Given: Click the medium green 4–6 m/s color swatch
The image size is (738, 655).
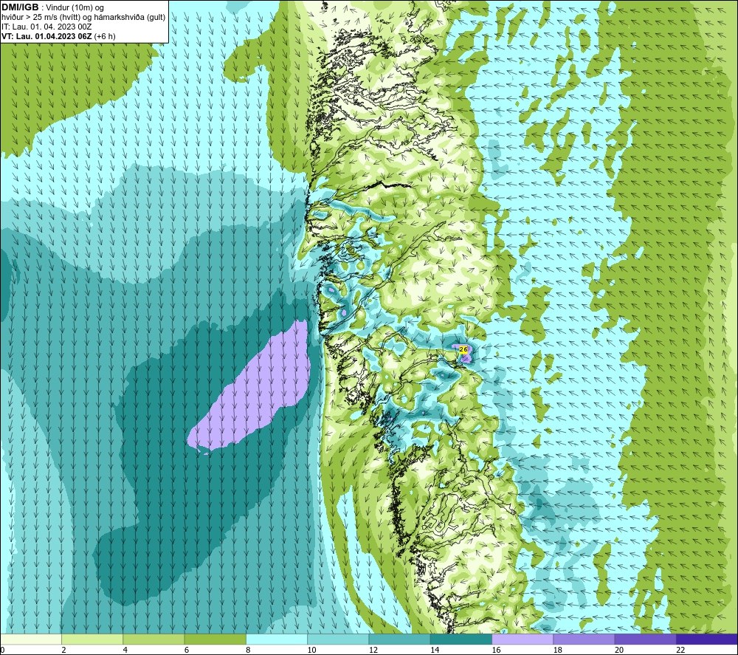Looking at the screenshot, I should (x=154, y=639).
